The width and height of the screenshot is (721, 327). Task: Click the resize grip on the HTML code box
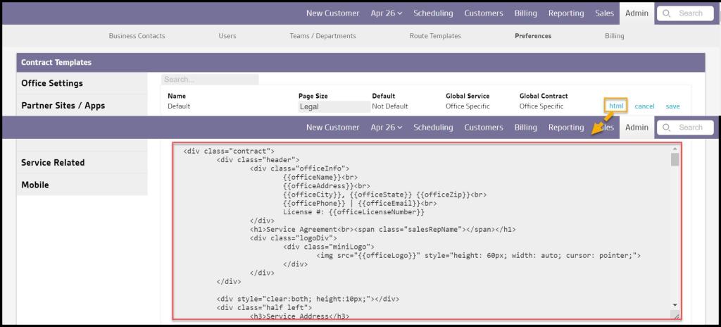point(676,316)
